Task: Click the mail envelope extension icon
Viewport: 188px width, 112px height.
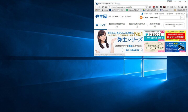Action: pos(182,7)
